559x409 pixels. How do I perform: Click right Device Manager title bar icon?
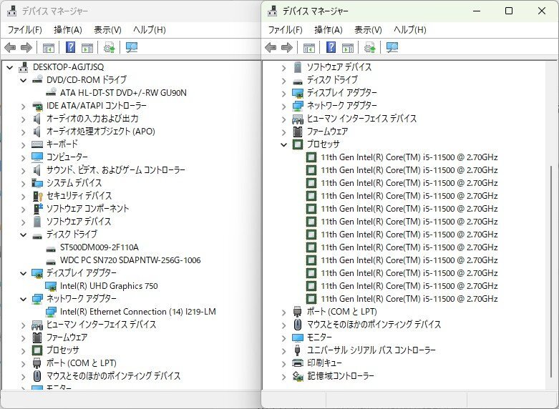click(273, 11)
